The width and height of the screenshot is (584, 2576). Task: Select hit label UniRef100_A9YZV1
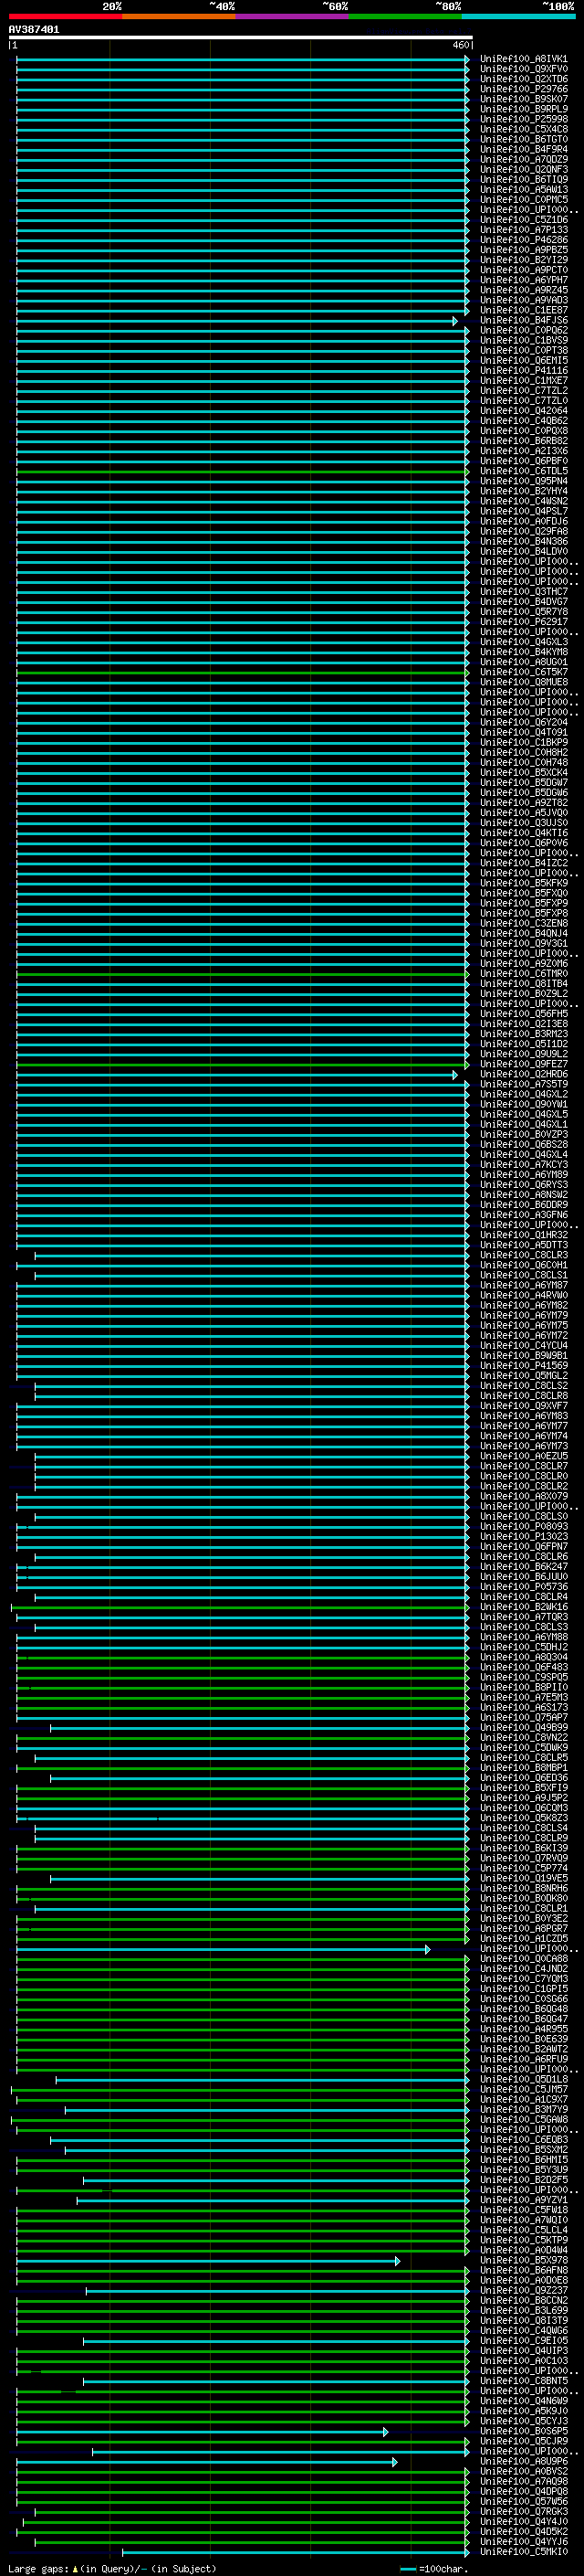tap(523, 2200)
